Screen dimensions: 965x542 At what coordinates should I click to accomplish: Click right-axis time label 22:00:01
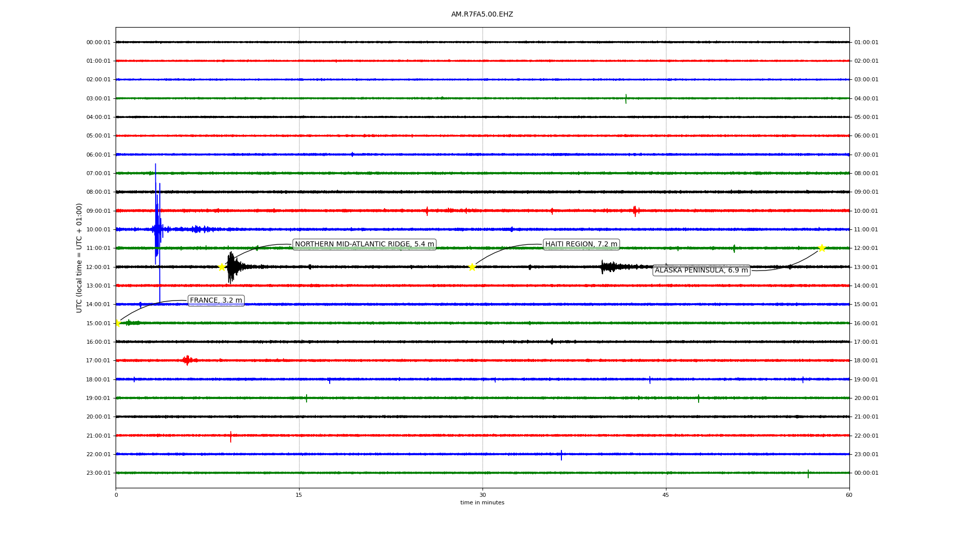[x=866, y=436]
